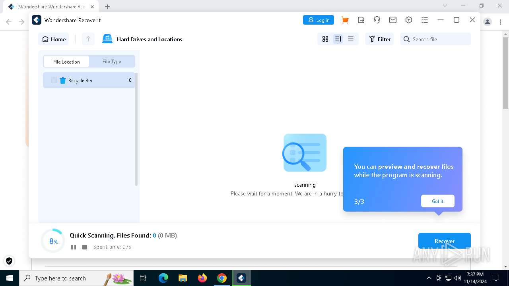Click the Windows taskbar search box
Viewport: 509px width, 286px height.
(x=76, y=278)
